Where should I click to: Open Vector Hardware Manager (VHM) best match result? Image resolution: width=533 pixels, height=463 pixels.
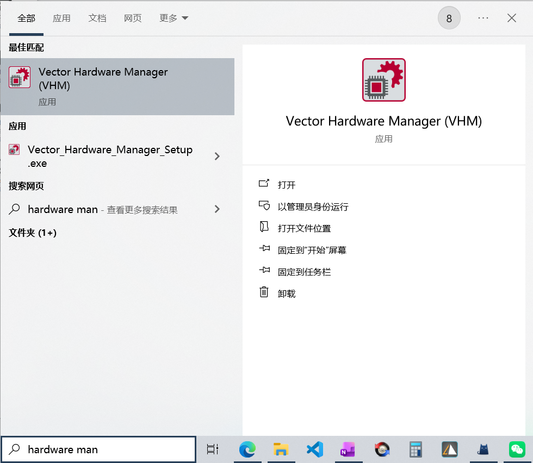117,86
